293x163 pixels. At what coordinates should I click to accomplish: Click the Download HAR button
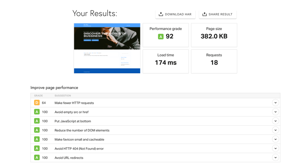click(x=175, y=14)
